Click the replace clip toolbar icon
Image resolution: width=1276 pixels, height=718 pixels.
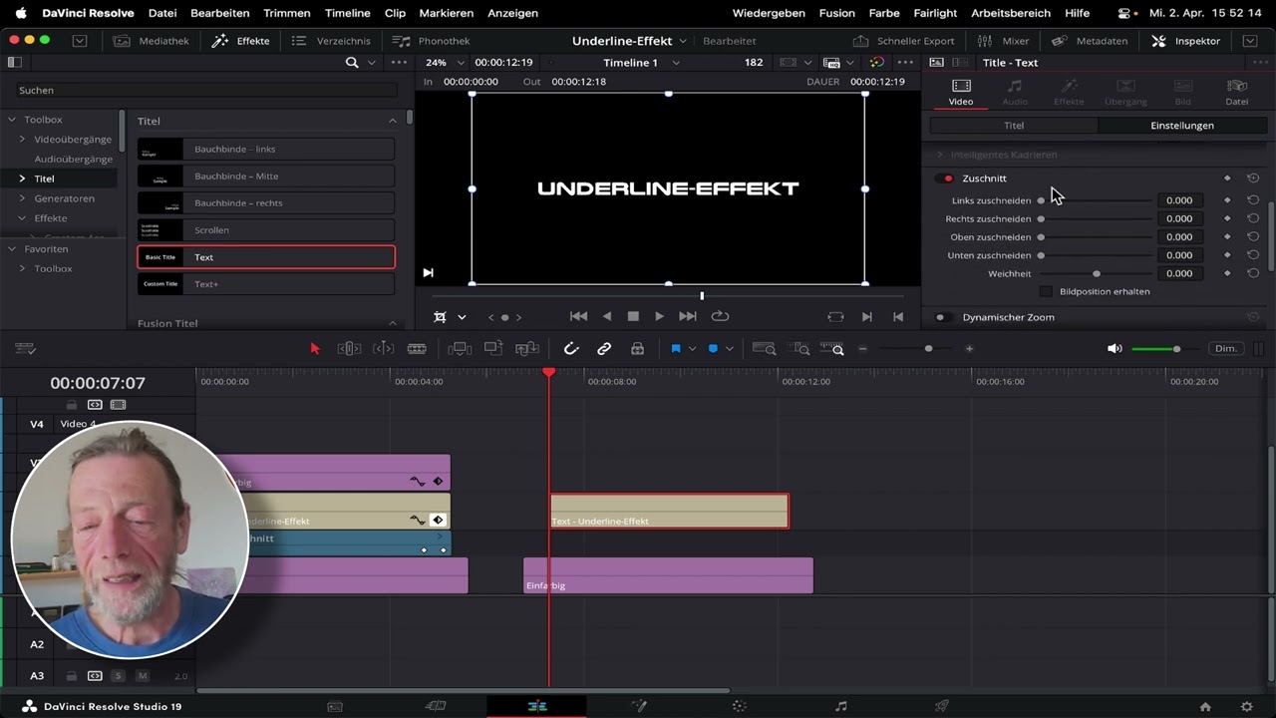pyautogui.click(x=527, y=348)
